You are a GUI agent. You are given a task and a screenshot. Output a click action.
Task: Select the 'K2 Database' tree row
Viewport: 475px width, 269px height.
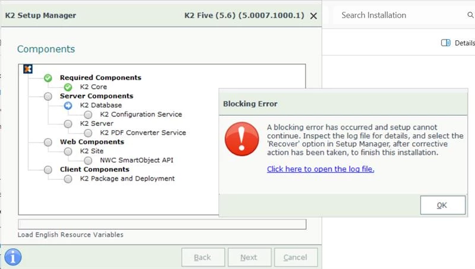click(101, 105)
